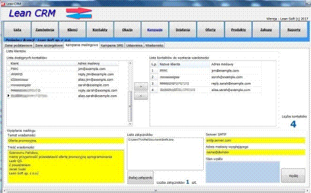Click the bottom horizontal scrollbar
Viewport: 311px width, 193px height.
point(155,191)
